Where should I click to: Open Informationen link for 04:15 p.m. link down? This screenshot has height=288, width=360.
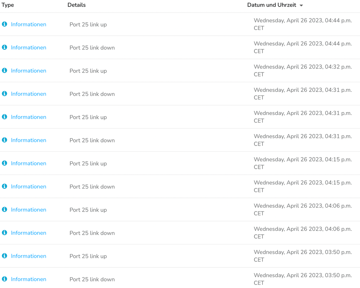28,186
